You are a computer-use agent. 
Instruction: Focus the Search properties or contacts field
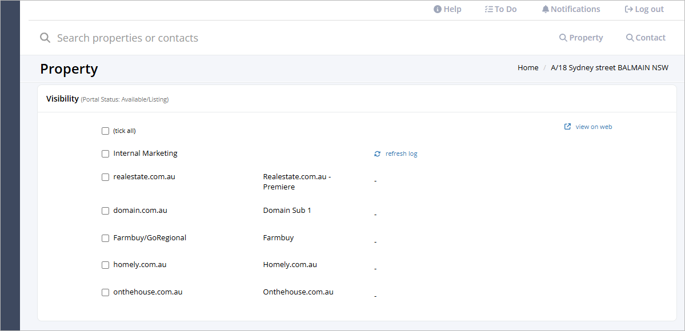[127, 38]
